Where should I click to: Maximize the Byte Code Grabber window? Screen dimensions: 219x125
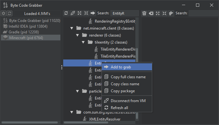pos(198,5)
